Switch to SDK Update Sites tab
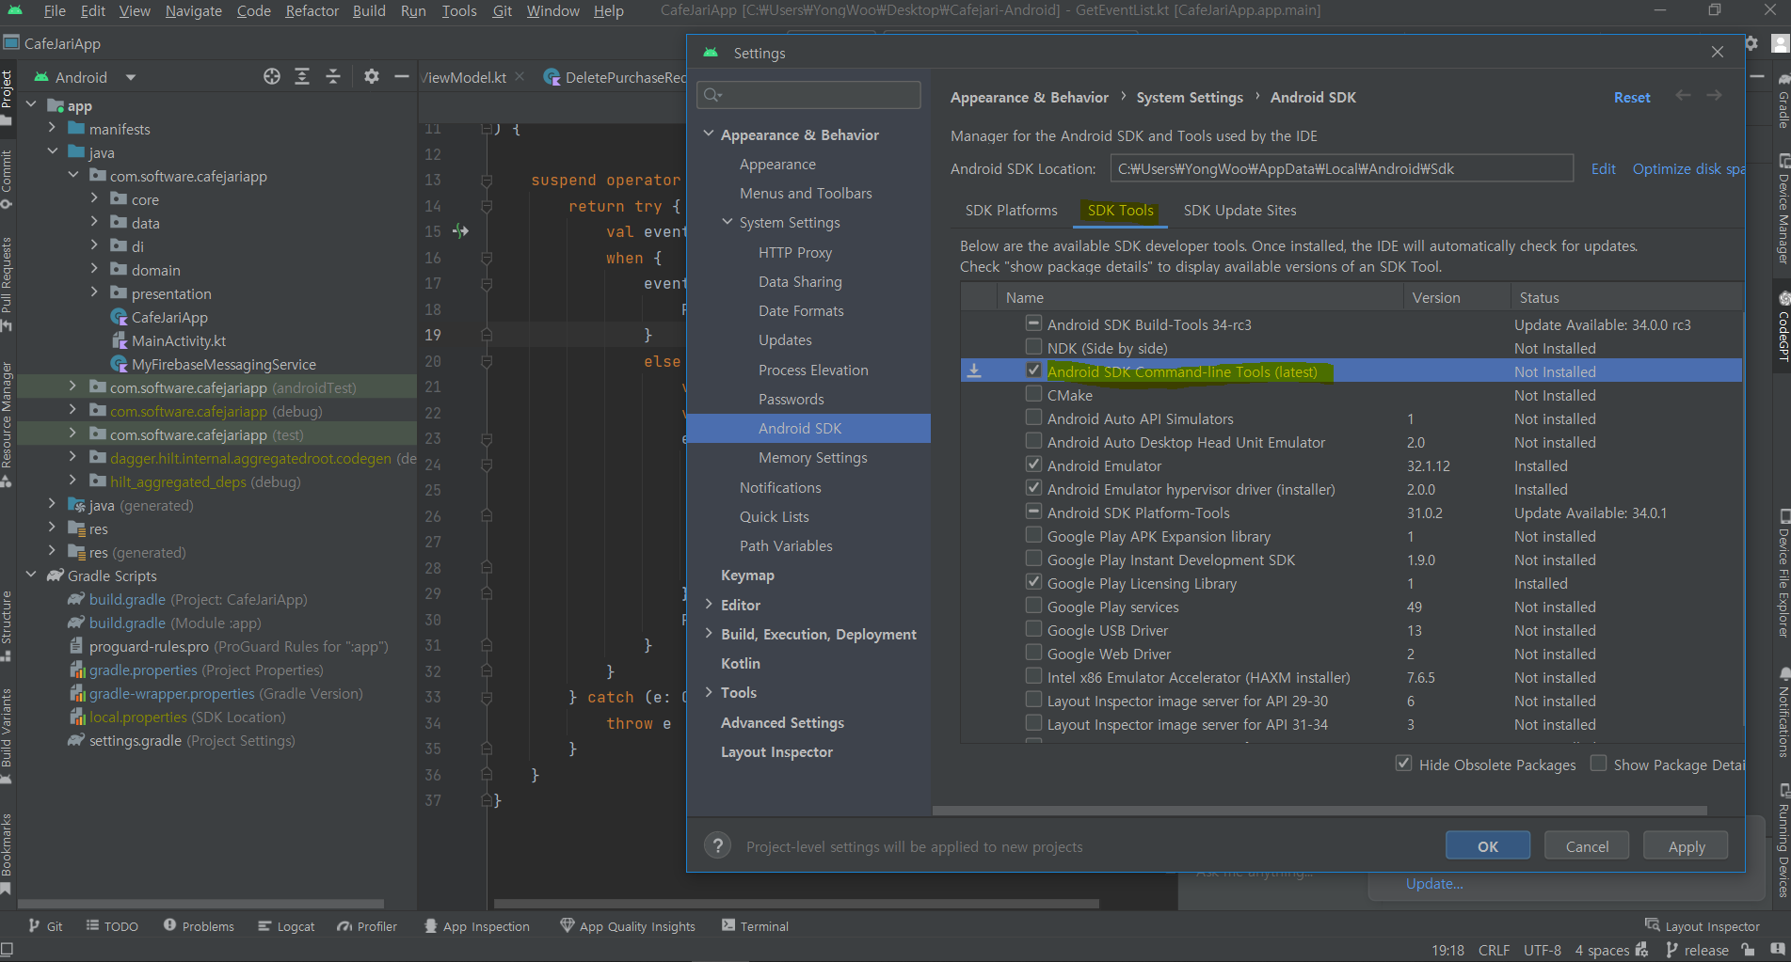Viewport: 1791px width, 962px height. click(1239, 211)
